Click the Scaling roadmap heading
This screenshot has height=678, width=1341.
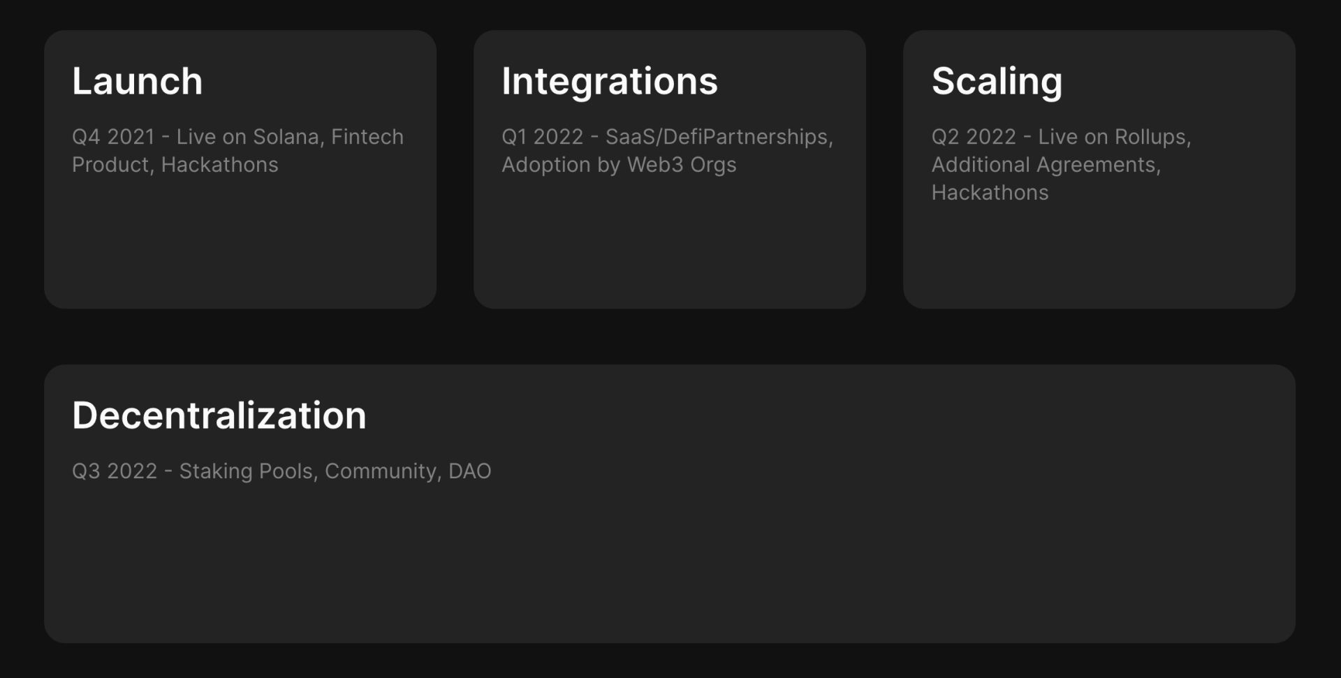[x=997, y=81]
